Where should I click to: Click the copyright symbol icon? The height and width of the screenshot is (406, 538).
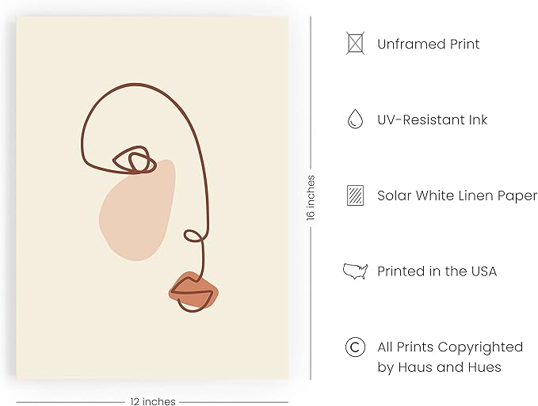coord(355,347)
